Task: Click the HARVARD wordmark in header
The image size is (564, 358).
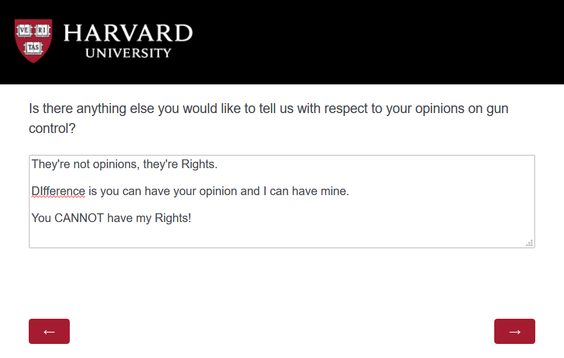Action: point(128,33)
